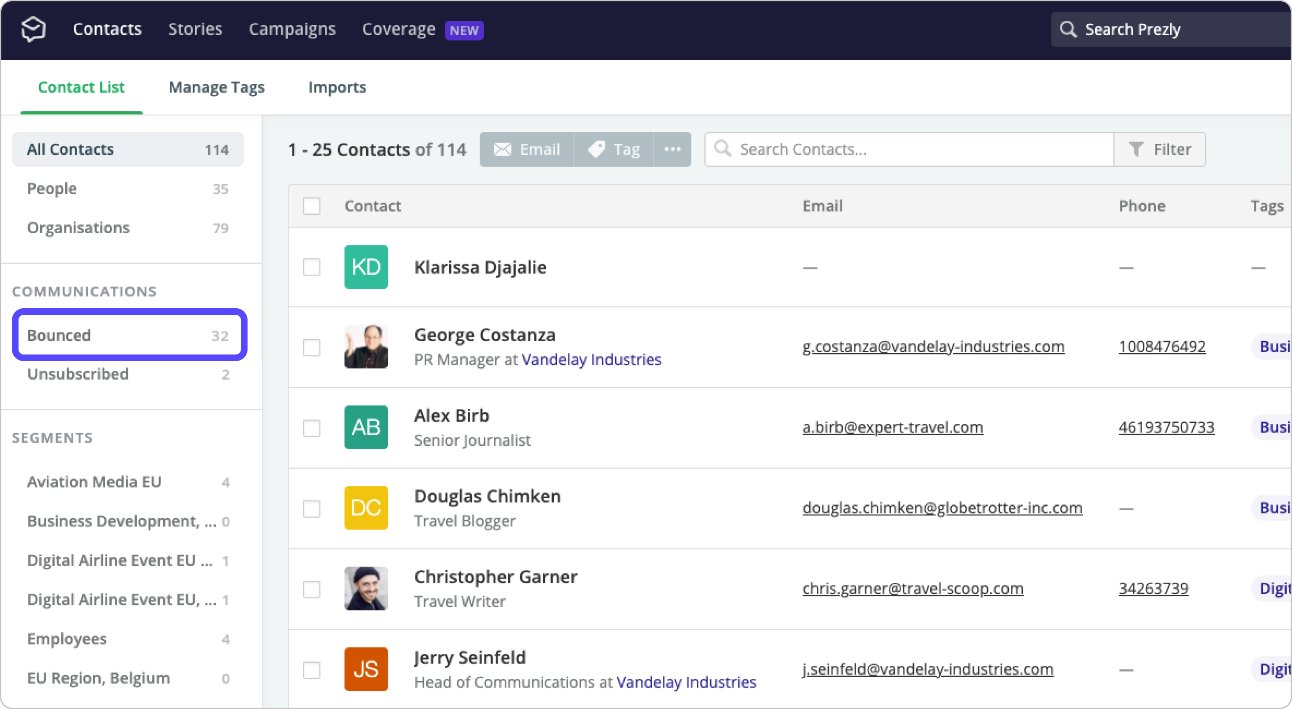Viewport: 1292px width, 709px height.
Task: Click the tag icon on Tag button
Action: point(596,149)
